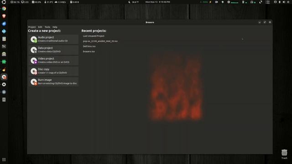Open the Trash on the desktop
This screenshot has height=164, width=292.
pos(284,154)
